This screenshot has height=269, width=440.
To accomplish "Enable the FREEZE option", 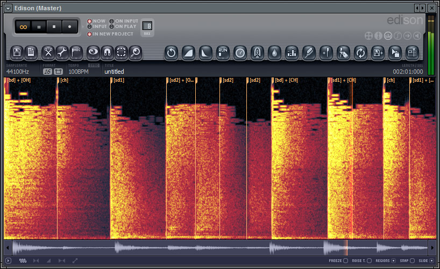I will pos(345,261).
